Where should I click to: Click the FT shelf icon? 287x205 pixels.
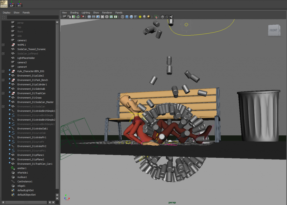(x=19, y=4)
